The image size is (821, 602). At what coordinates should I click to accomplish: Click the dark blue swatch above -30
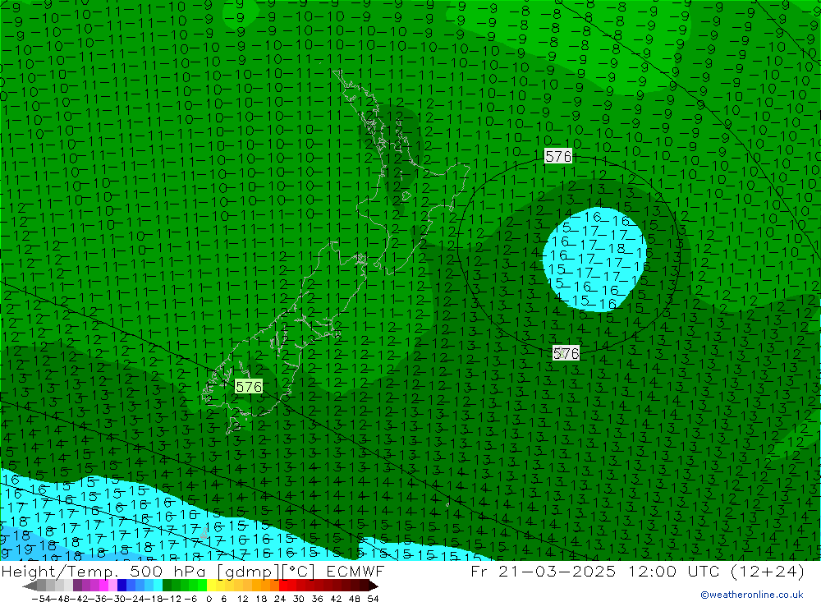122,586
